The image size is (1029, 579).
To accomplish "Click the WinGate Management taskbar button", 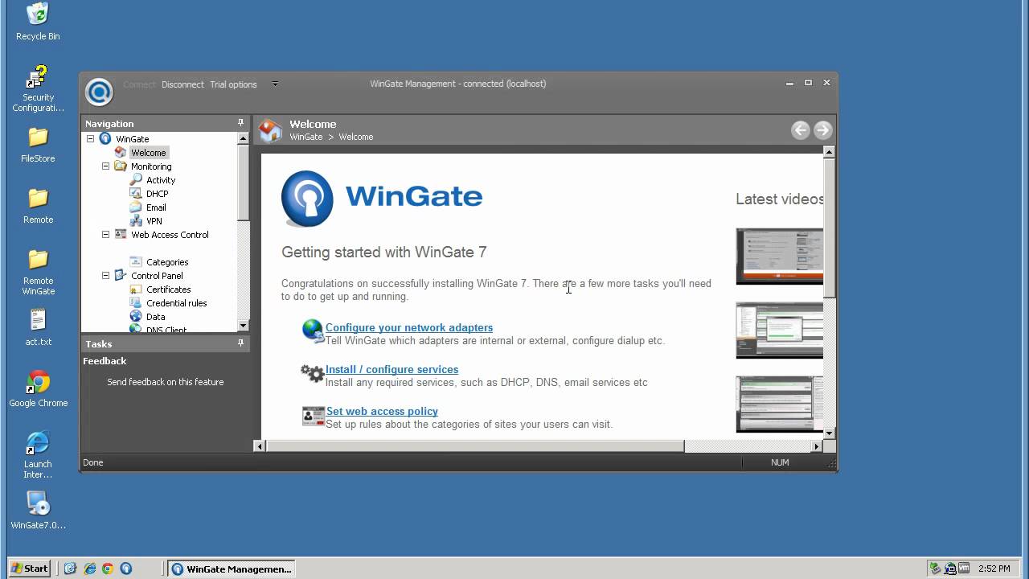I will click(x=232, y=569).
